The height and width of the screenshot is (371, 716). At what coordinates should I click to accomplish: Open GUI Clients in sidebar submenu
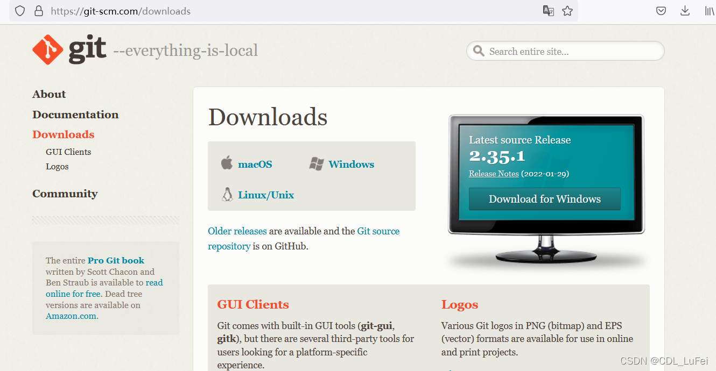68,152
